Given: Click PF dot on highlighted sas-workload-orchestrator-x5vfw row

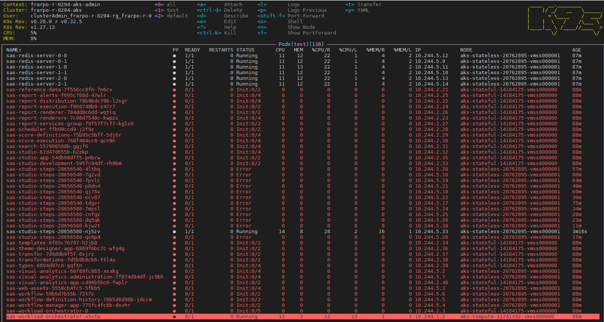Looking at the screenshot, I should point(175,317).
